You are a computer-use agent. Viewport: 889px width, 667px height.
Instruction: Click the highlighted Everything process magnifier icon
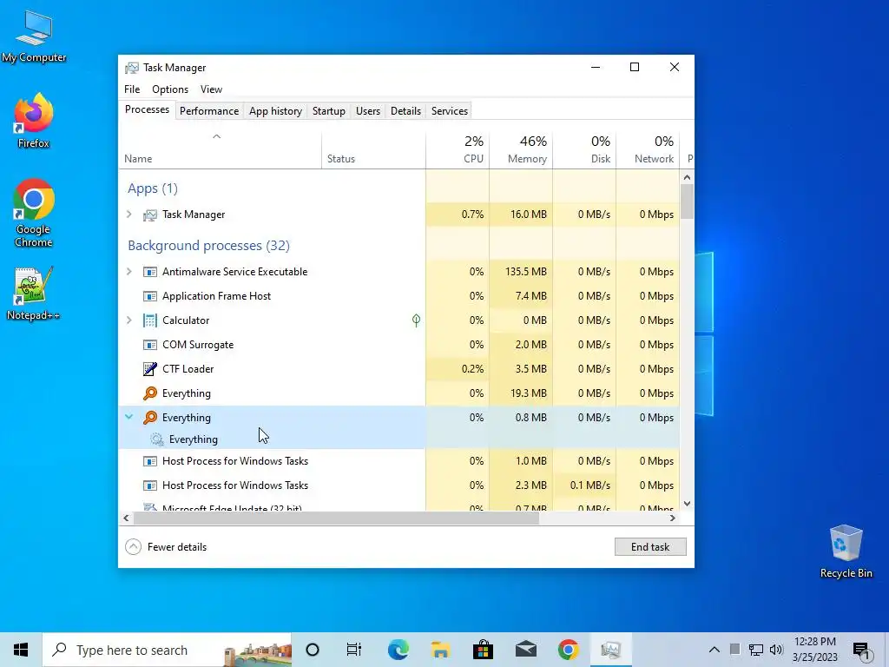[149, 418]
